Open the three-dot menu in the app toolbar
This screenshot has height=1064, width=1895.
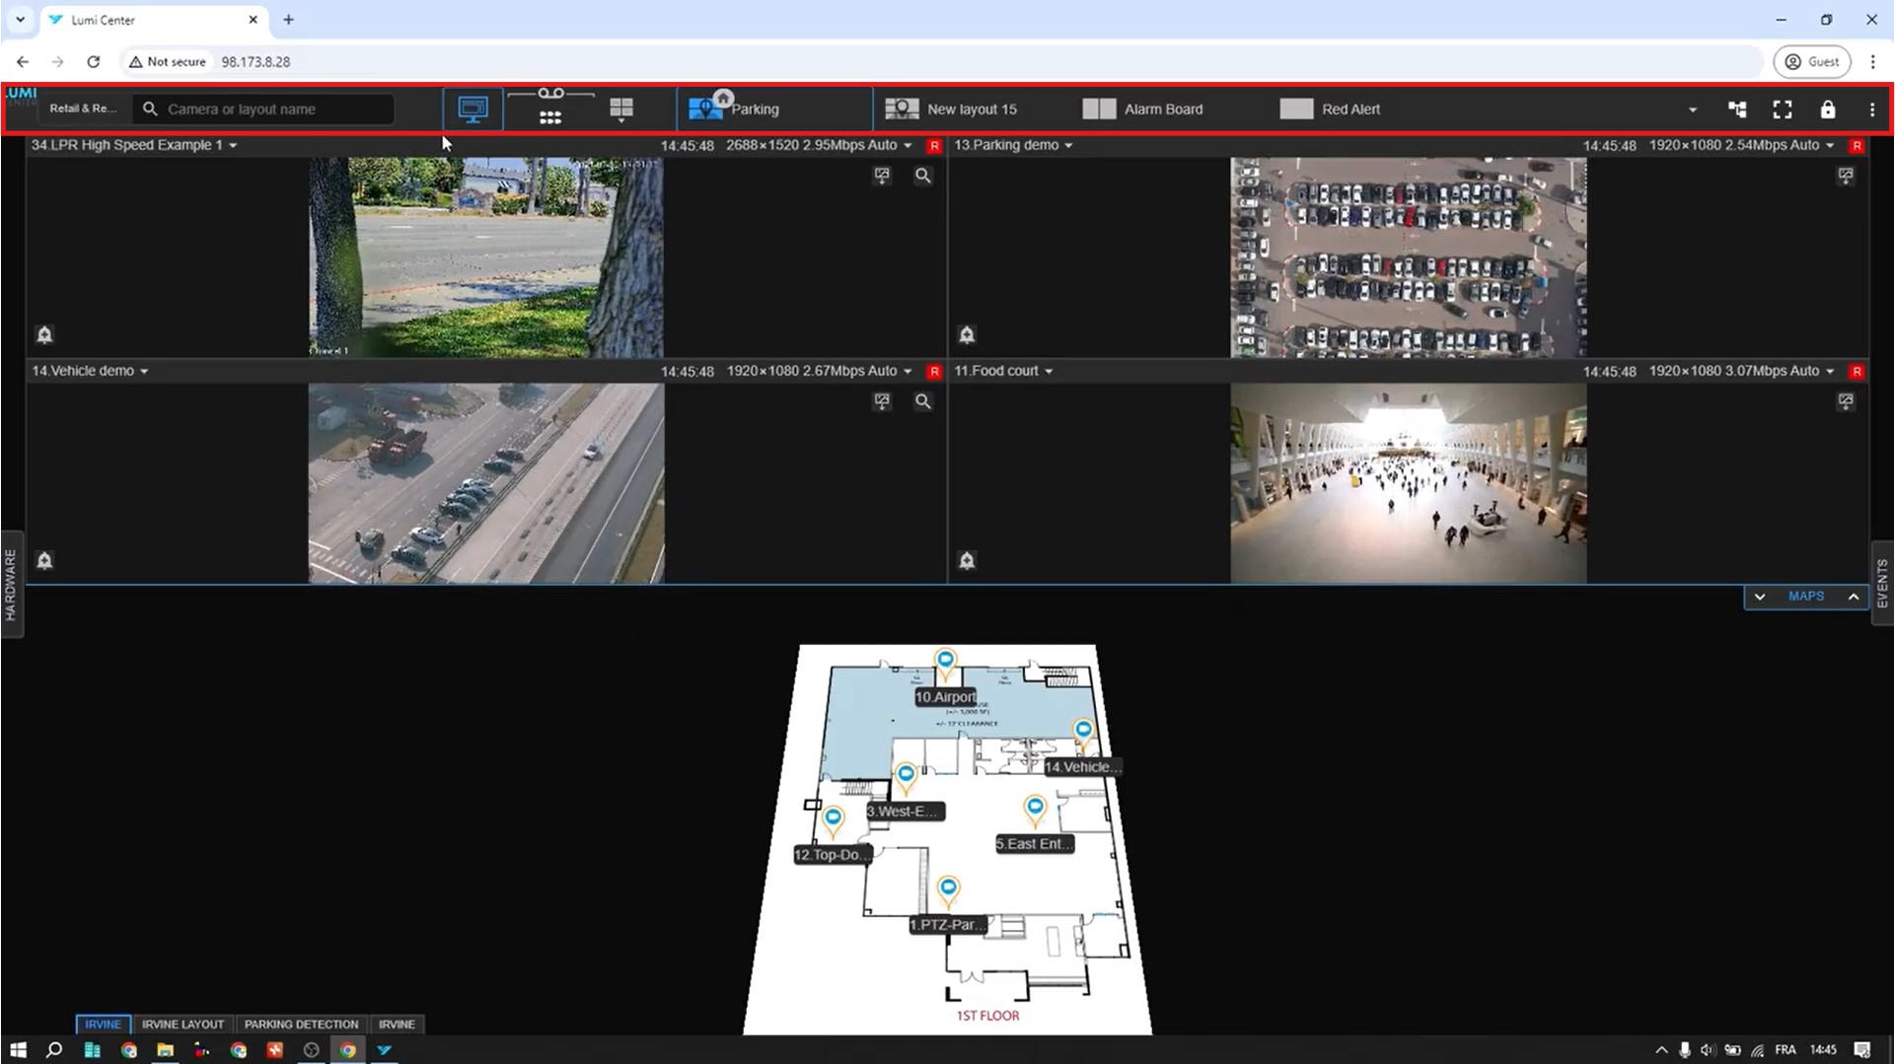[1871, 109]
